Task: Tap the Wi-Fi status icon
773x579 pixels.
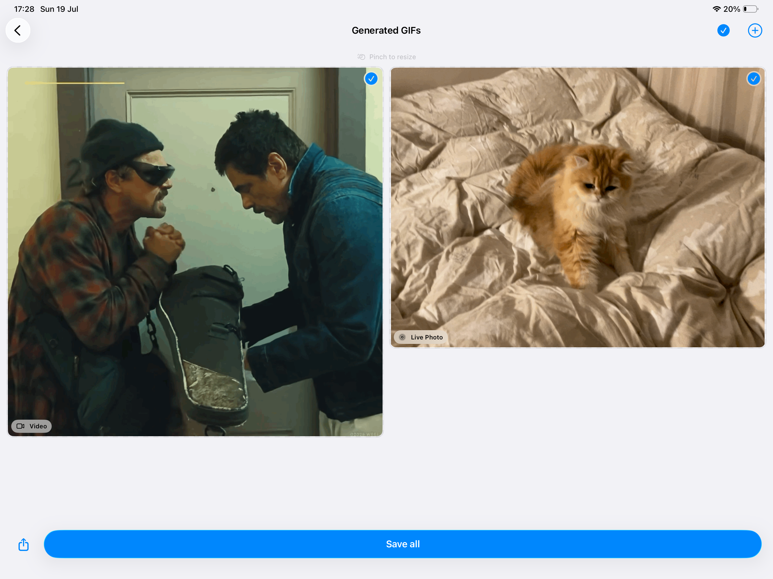Action: click(x=716, y=9)
